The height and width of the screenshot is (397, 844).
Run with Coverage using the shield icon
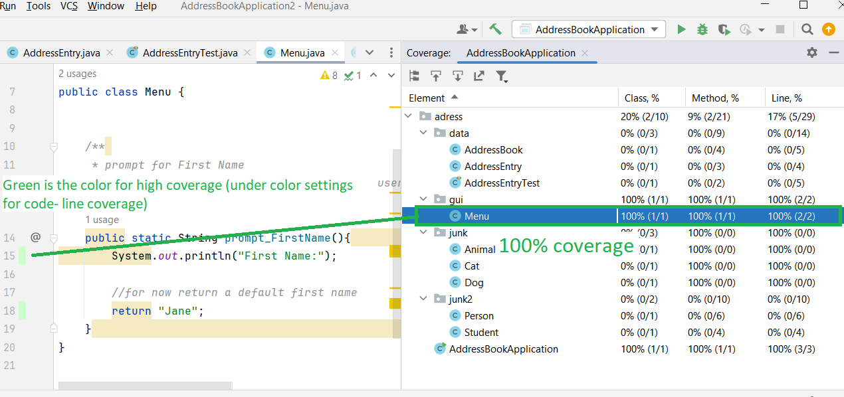(x=724, y=29)
